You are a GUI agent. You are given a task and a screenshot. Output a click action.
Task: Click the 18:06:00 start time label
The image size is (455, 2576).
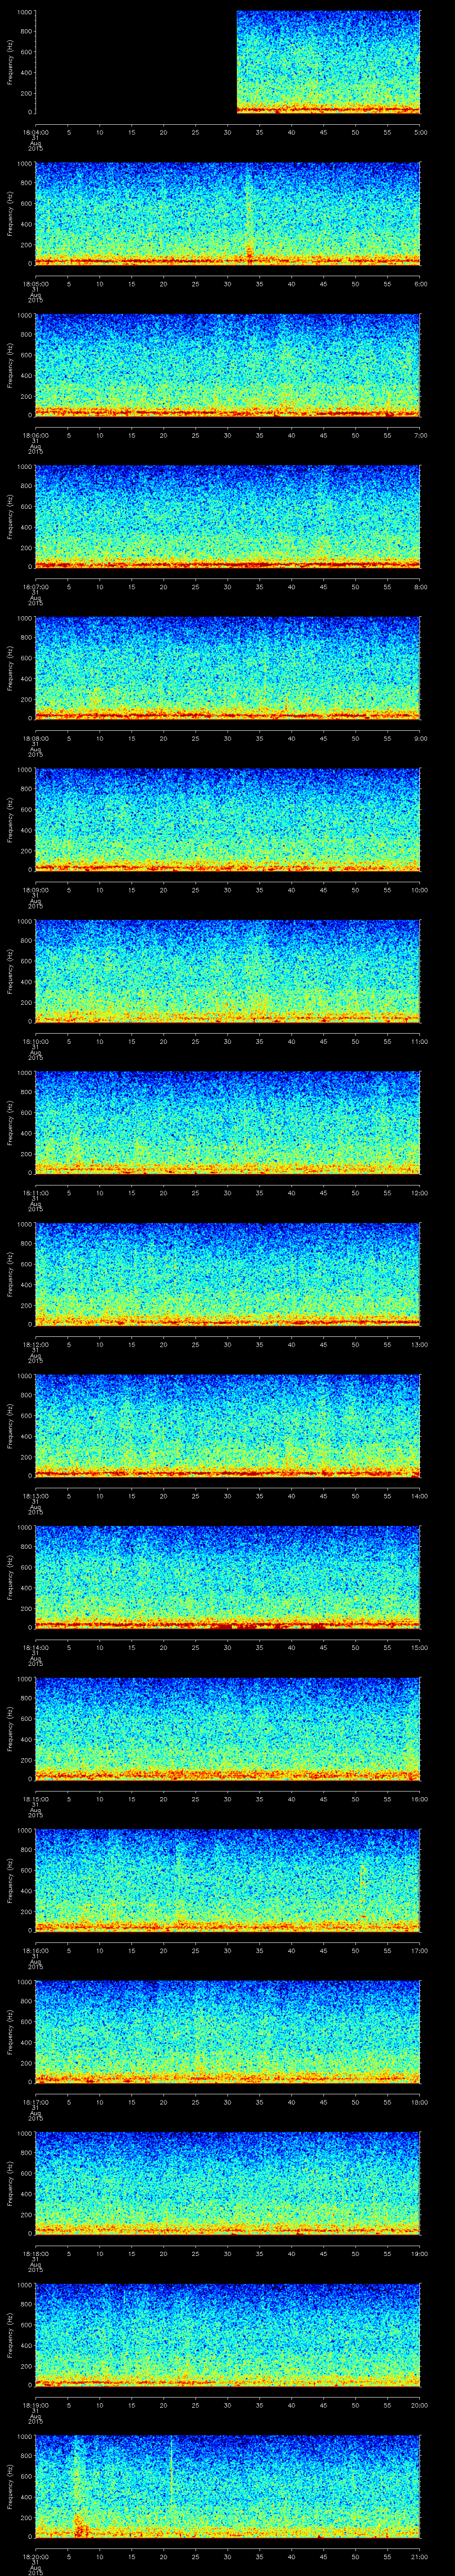[35, 435]
